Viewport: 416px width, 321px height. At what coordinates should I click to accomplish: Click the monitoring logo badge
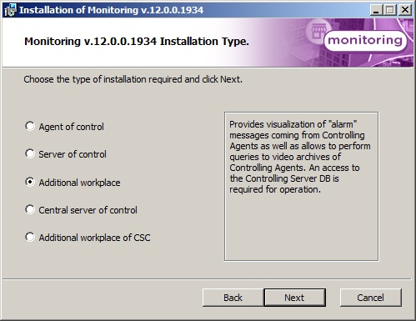[365, 41]
